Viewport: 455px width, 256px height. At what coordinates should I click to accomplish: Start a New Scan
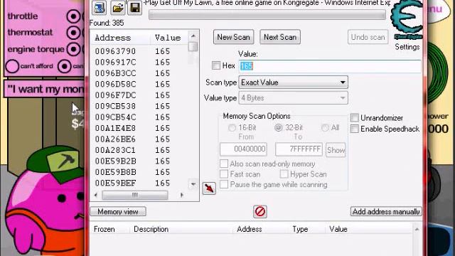234,37
